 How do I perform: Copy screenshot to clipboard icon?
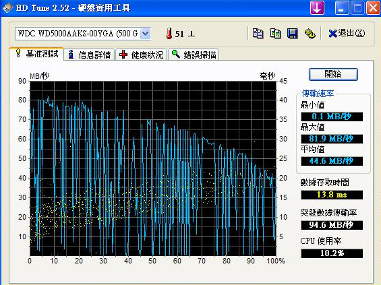tap(275, 33)
